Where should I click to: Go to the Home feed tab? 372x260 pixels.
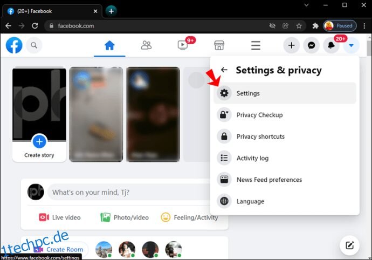[x=109, y=45]
